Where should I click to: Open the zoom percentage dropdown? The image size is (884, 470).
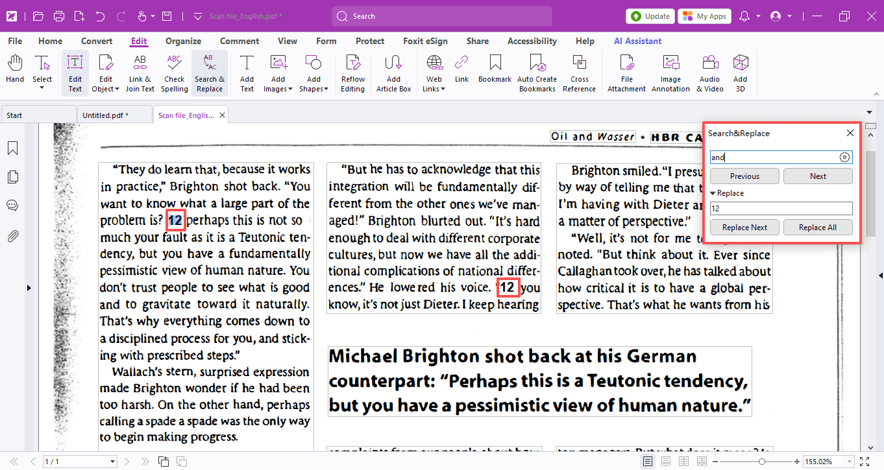[x=850, y=462]
